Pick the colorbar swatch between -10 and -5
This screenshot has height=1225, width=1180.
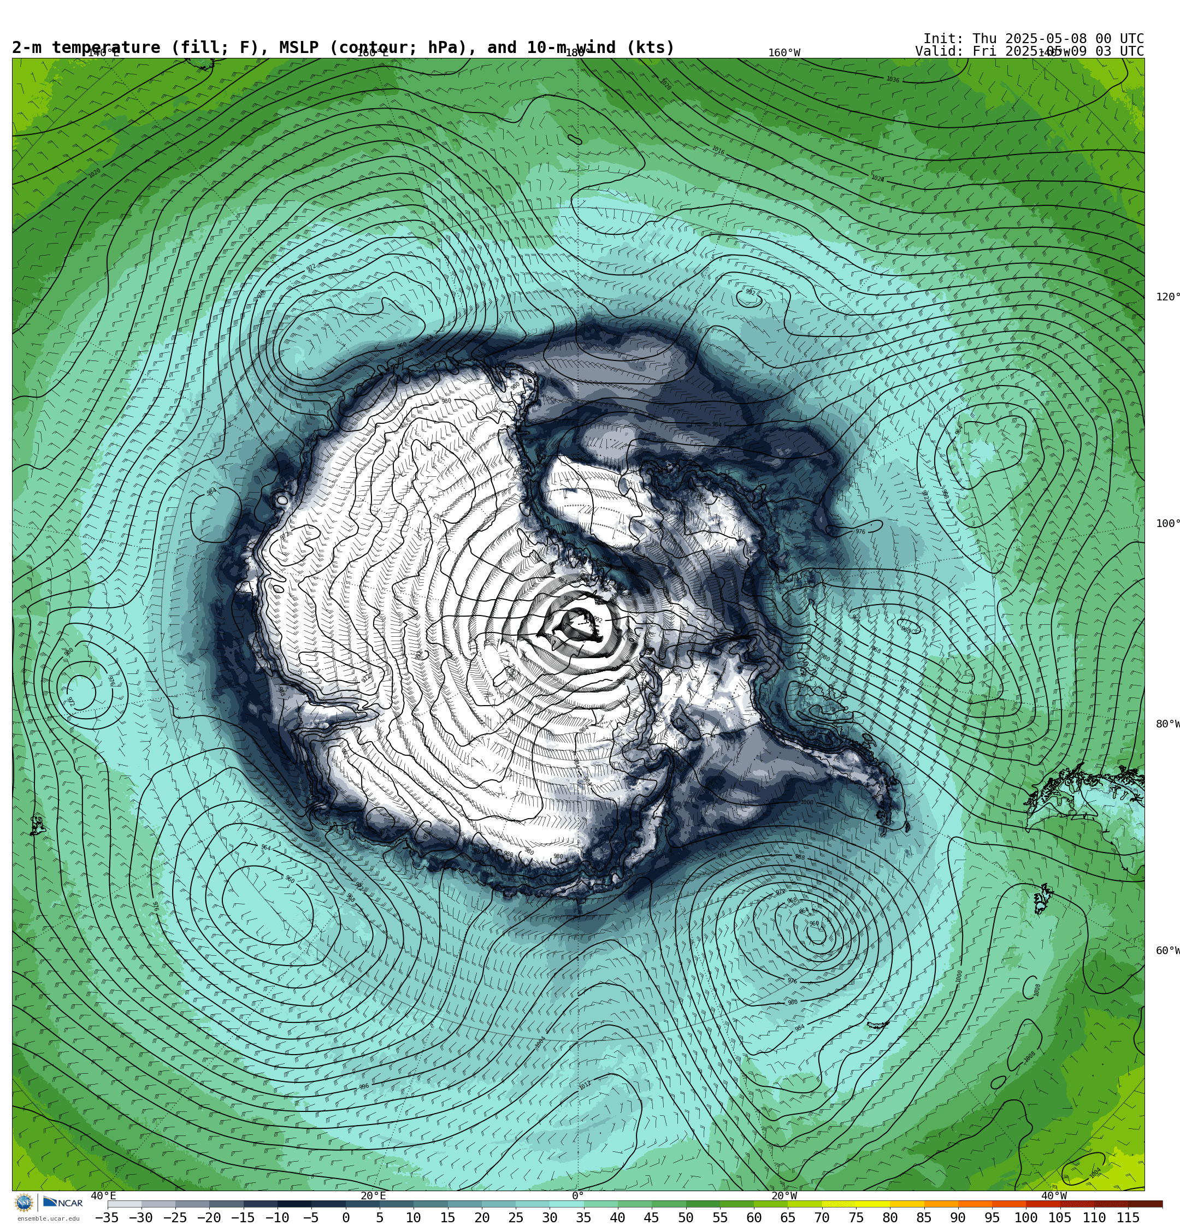(294, 1204)
